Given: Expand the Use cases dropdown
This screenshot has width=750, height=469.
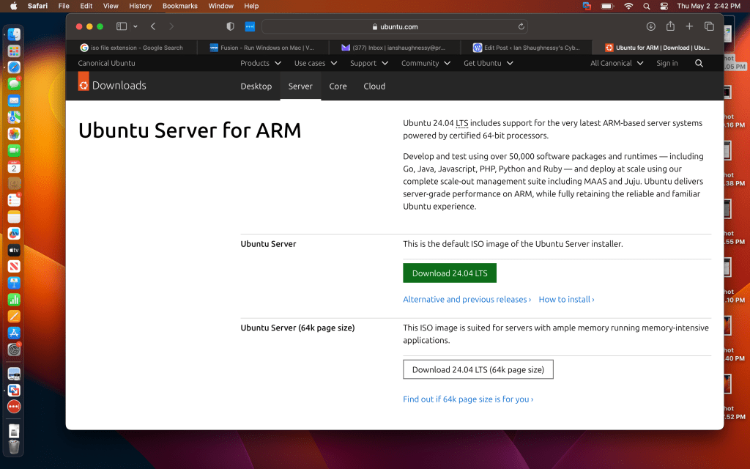Looking at the screenshot, I should coord(316,64).
